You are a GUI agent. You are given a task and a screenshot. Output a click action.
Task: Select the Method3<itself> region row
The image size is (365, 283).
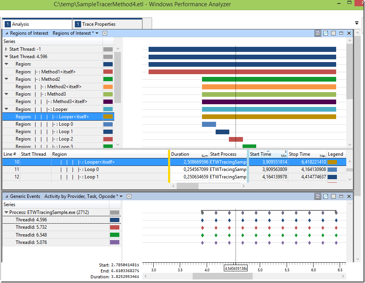pos(58,101)
